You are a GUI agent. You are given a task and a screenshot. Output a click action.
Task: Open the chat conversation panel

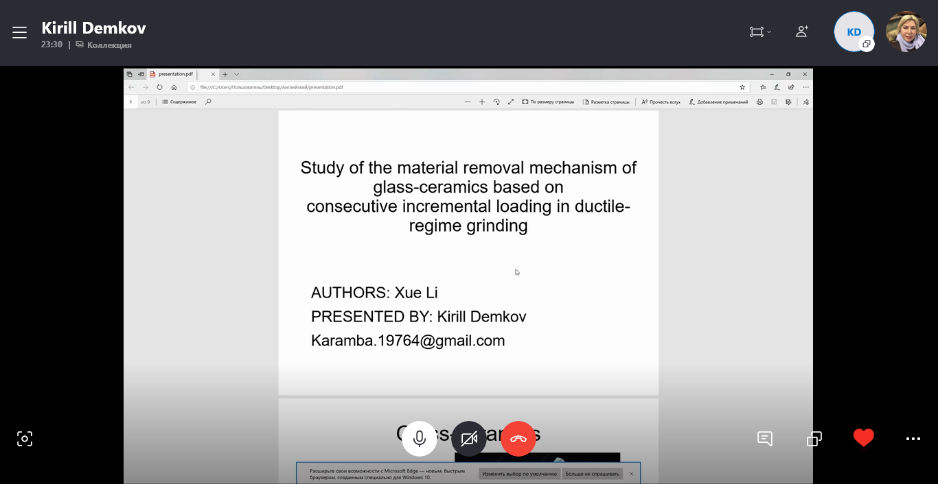point(765,438)
